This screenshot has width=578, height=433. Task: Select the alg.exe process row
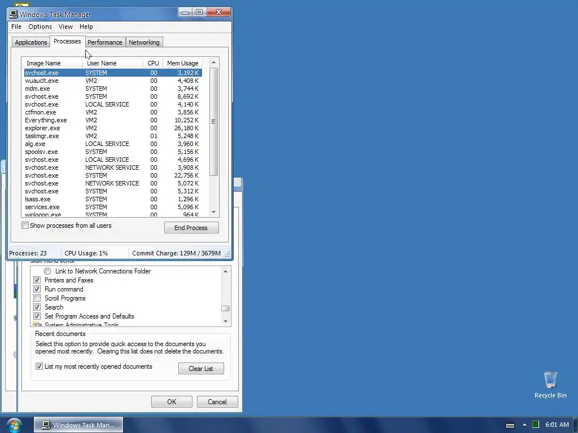click(x=112, y=144)
